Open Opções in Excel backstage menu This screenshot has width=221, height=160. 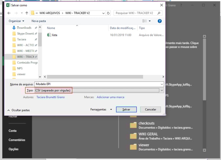[13, 149]
